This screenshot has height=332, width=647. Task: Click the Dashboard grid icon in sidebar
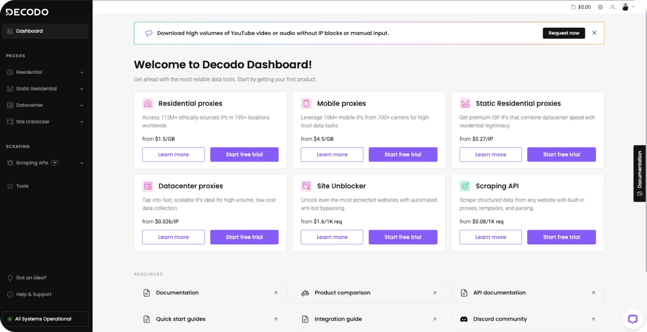(x=10, y=31)
